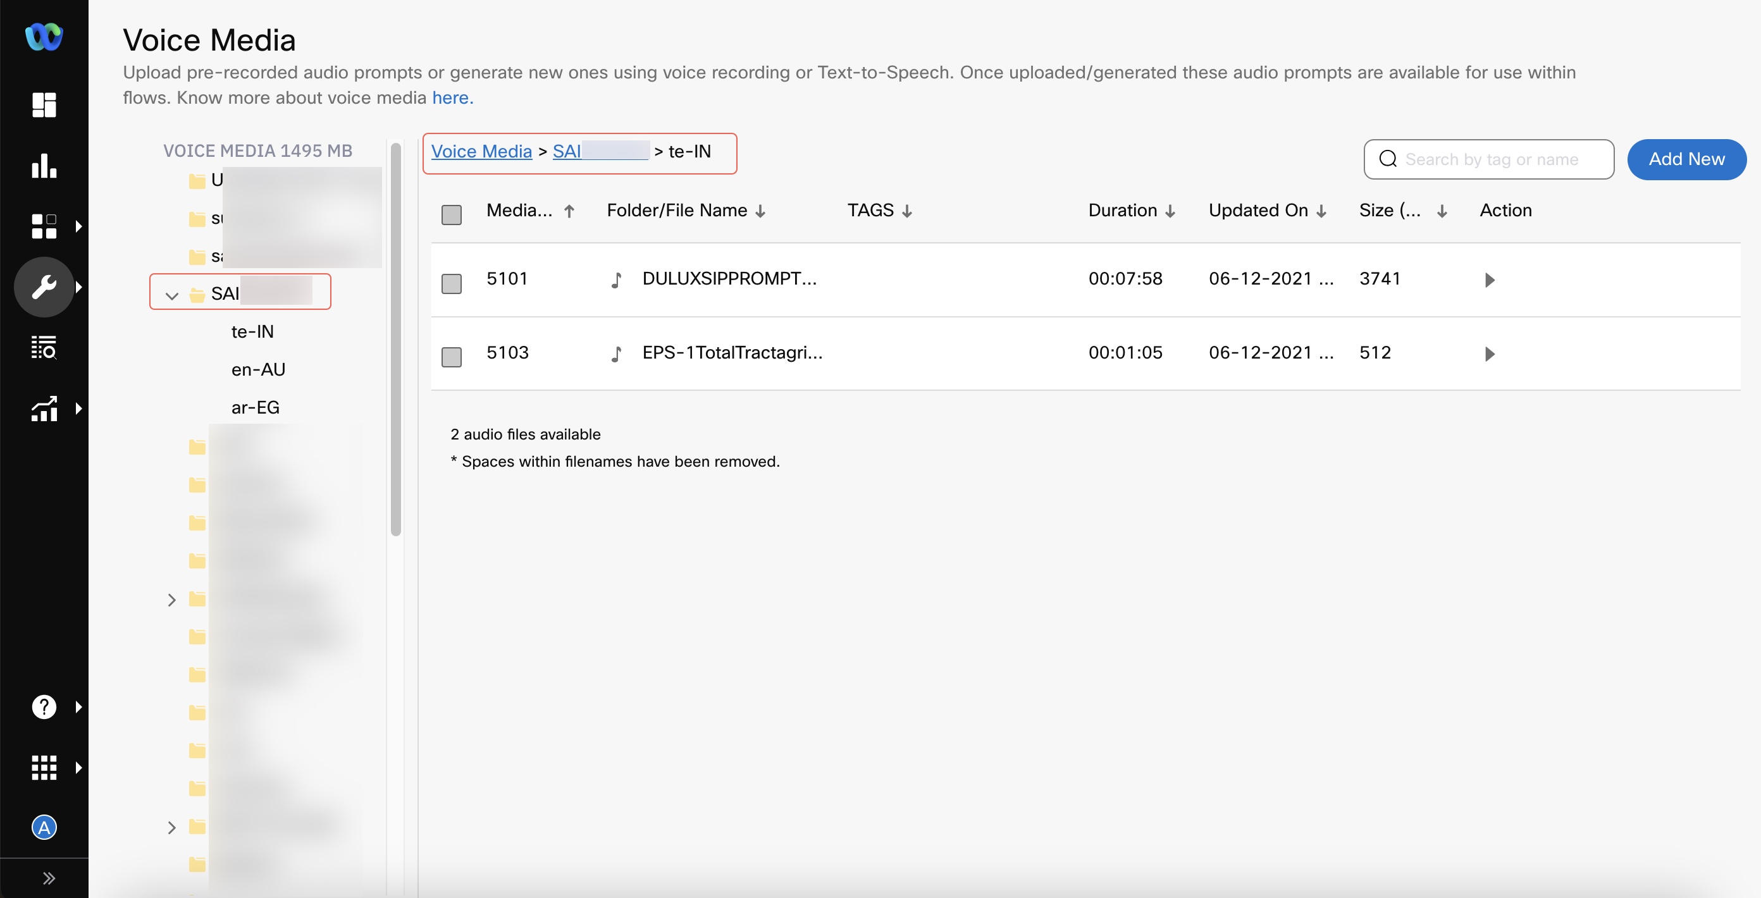
Task: Sort by Media ID column arrow
Action: pos(569,211)
